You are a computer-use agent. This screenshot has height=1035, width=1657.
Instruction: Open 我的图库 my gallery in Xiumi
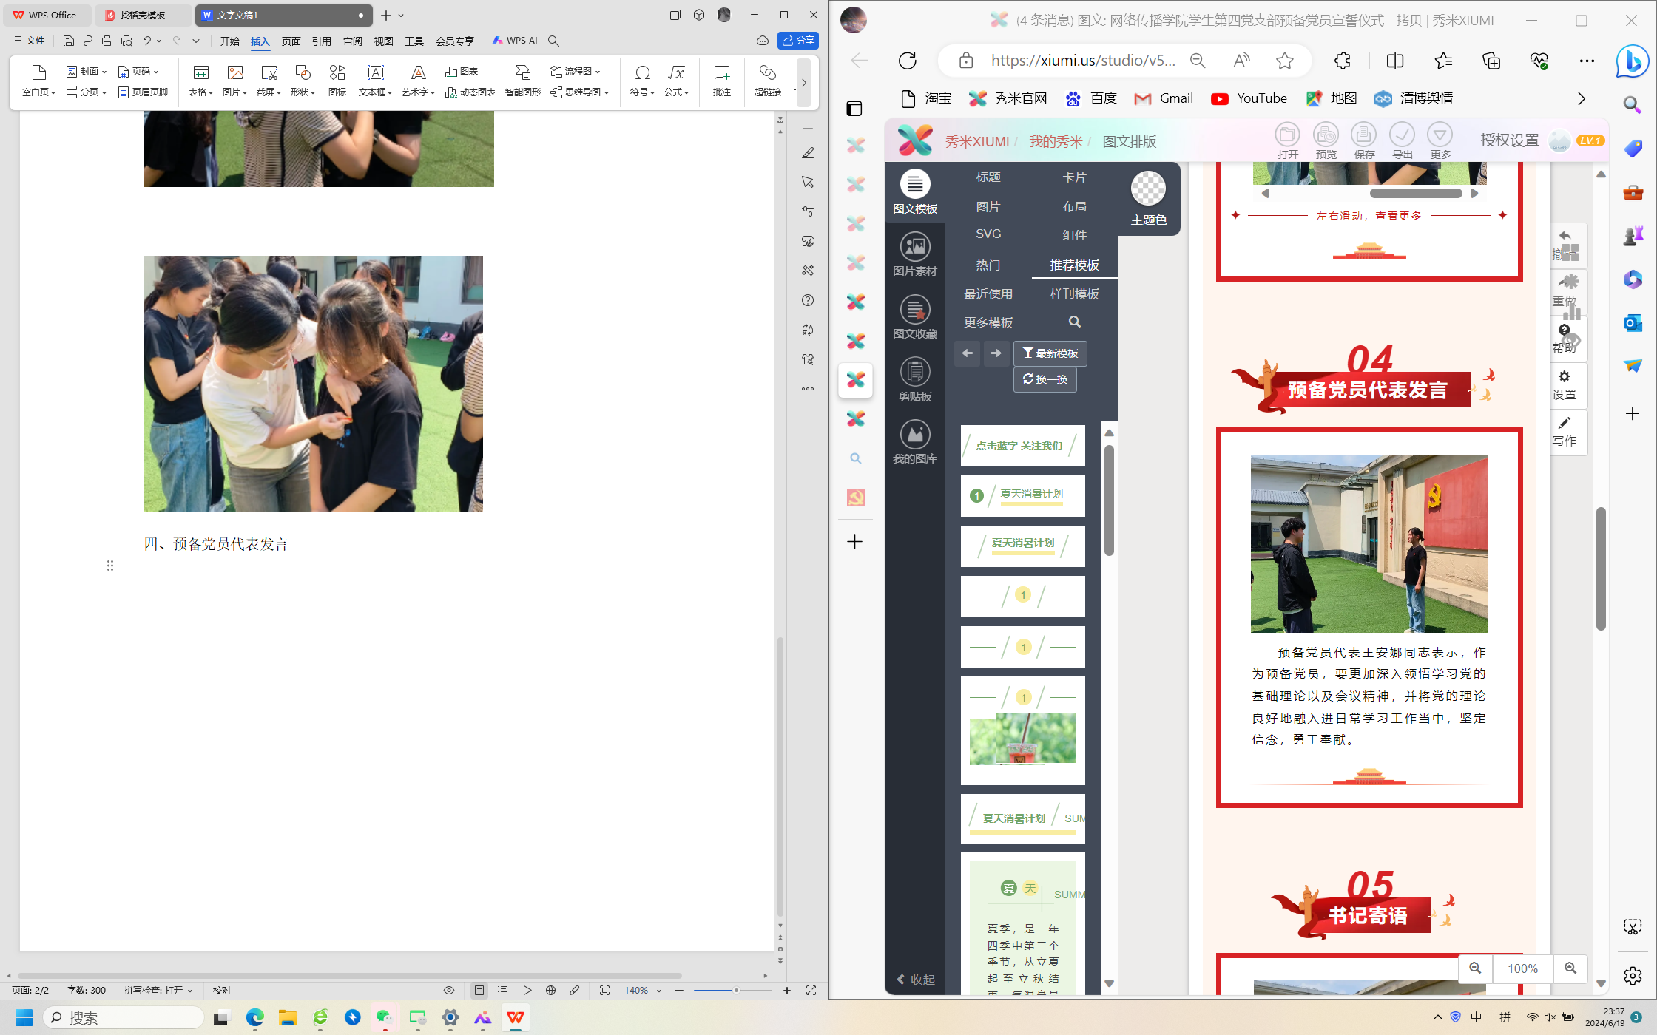click(915, 442)
